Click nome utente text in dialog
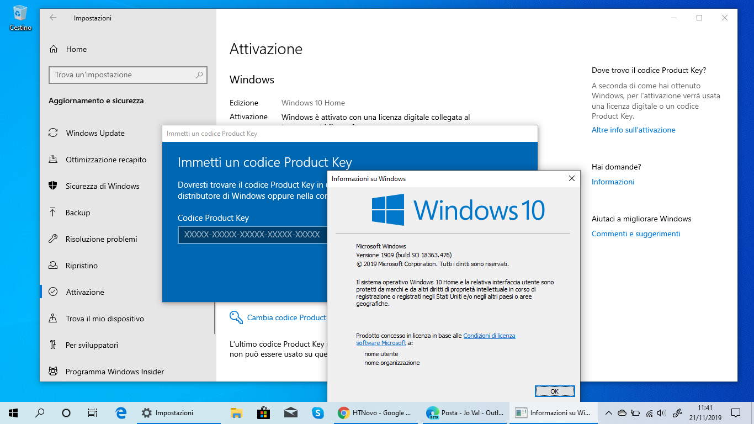The image size is (754, 424). pyautogui.click(x=381, y=354)
